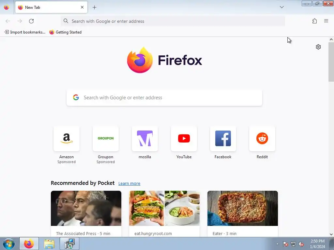Open Import bookmarks from bookmarks toolbar
Viewport: 334px width, 250px height.
pyautogui.click(x=25, y=32)
